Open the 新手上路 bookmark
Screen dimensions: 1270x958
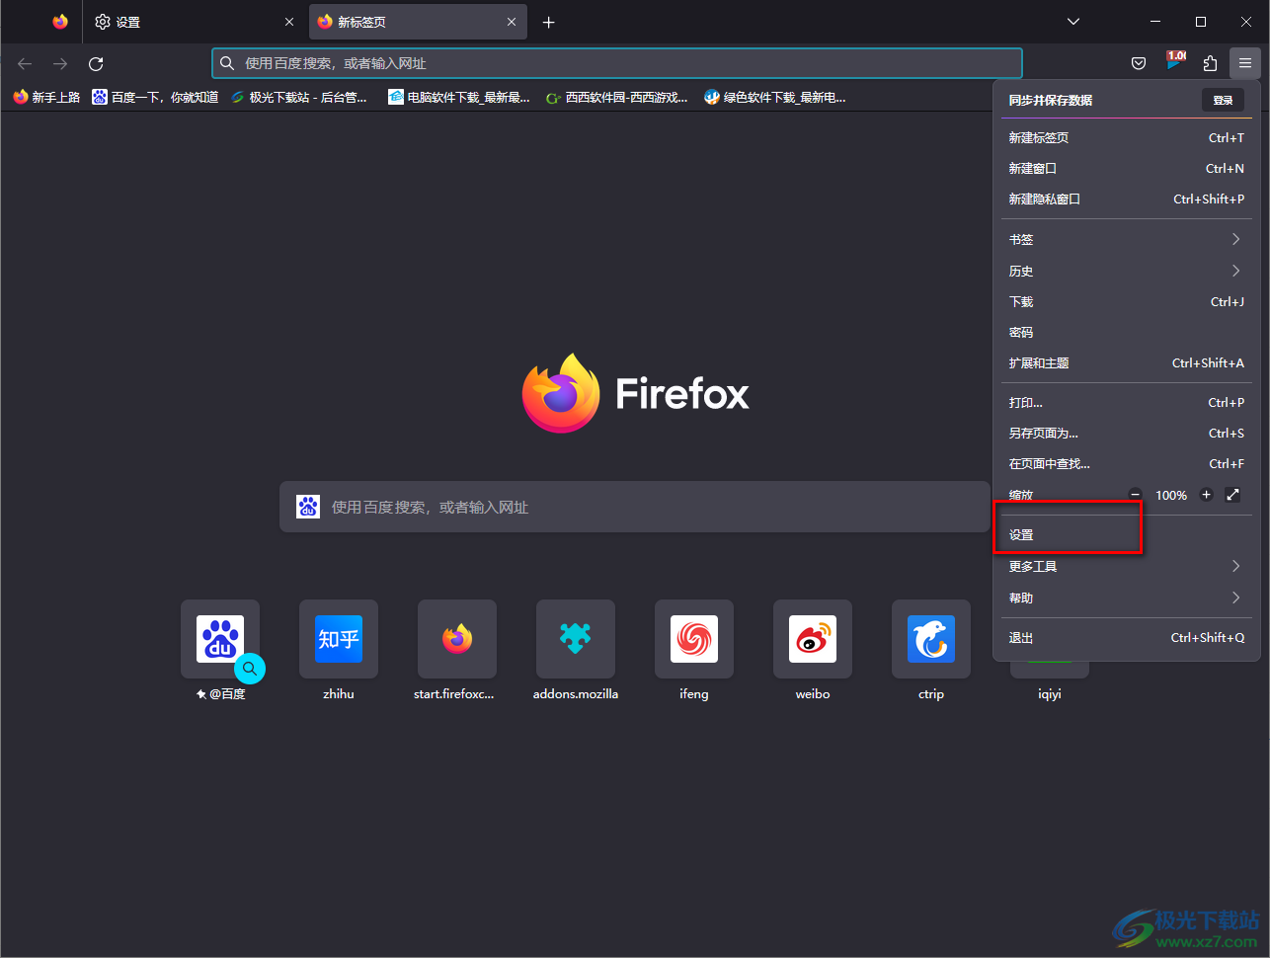(x=46, y=97)
